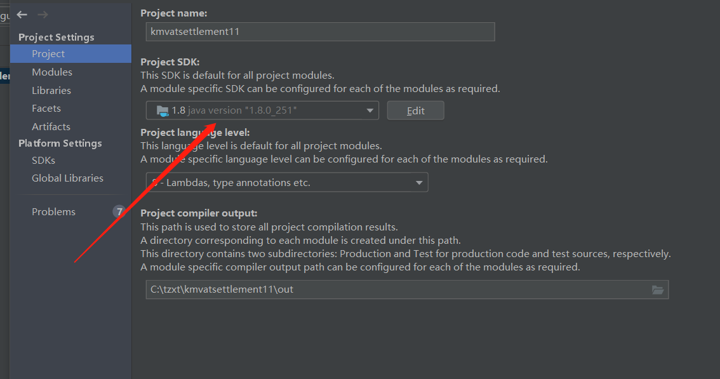The width and height of the screenshot is (720, 379).
Task: Click the forward navigation arrow
Action: point(43,15)
